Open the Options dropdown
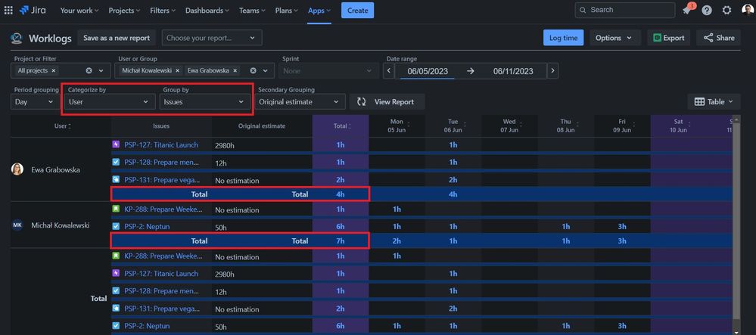 [x=614, y=38]
